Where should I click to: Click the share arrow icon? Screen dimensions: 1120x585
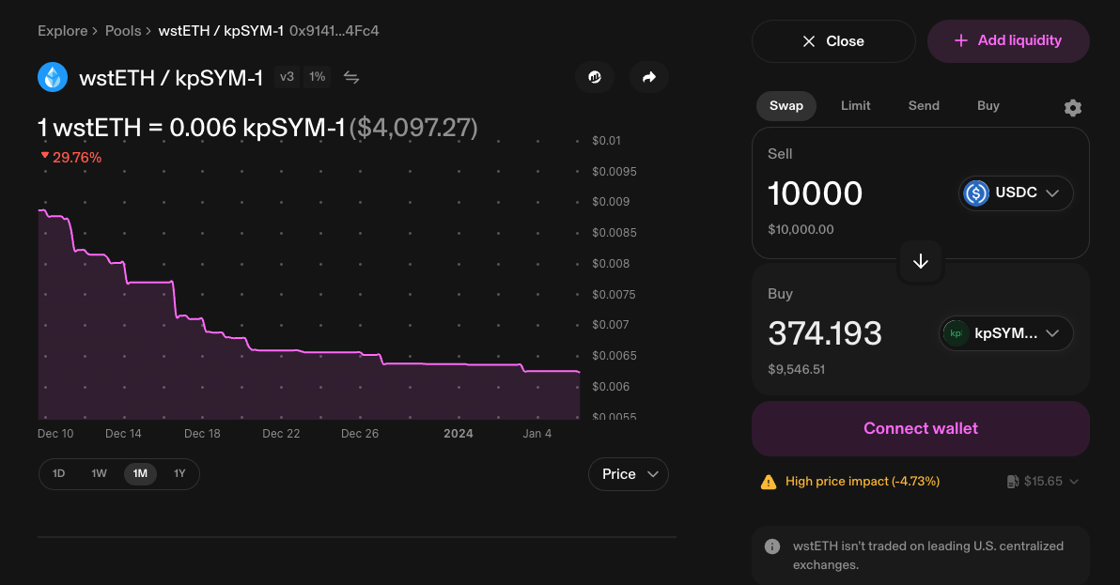point(648,77)
